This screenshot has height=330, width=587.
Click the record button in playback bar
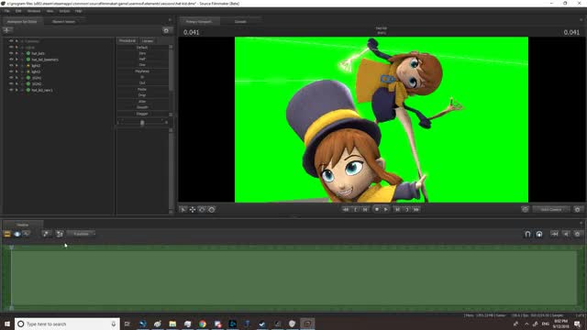coord(377,210)
